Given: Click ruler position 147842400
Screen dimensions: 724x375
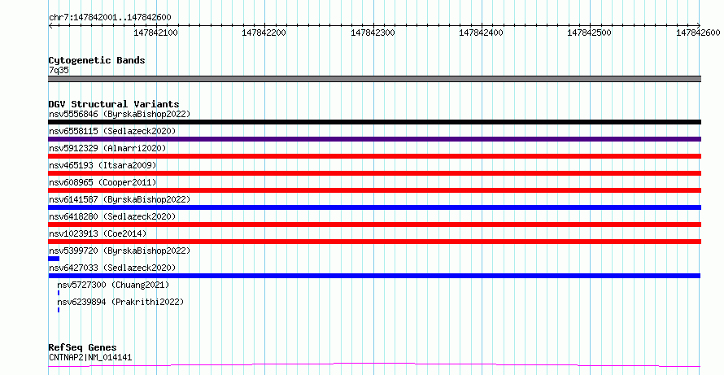Looking at the screenshot, I should pos(481,33).
